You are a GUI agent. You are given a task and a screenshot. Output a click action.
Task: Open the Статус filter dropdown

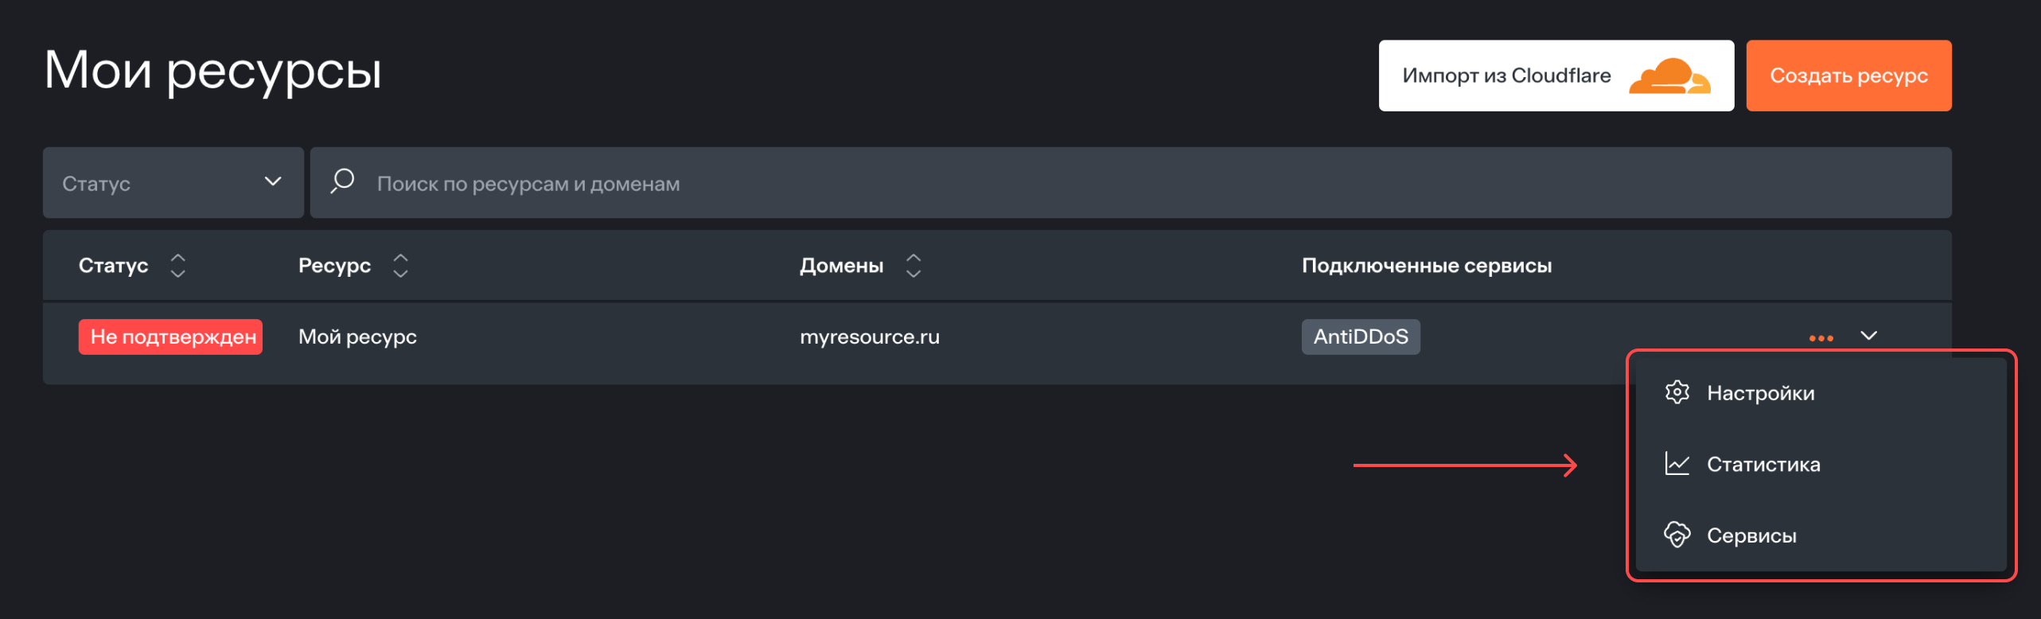173,183
